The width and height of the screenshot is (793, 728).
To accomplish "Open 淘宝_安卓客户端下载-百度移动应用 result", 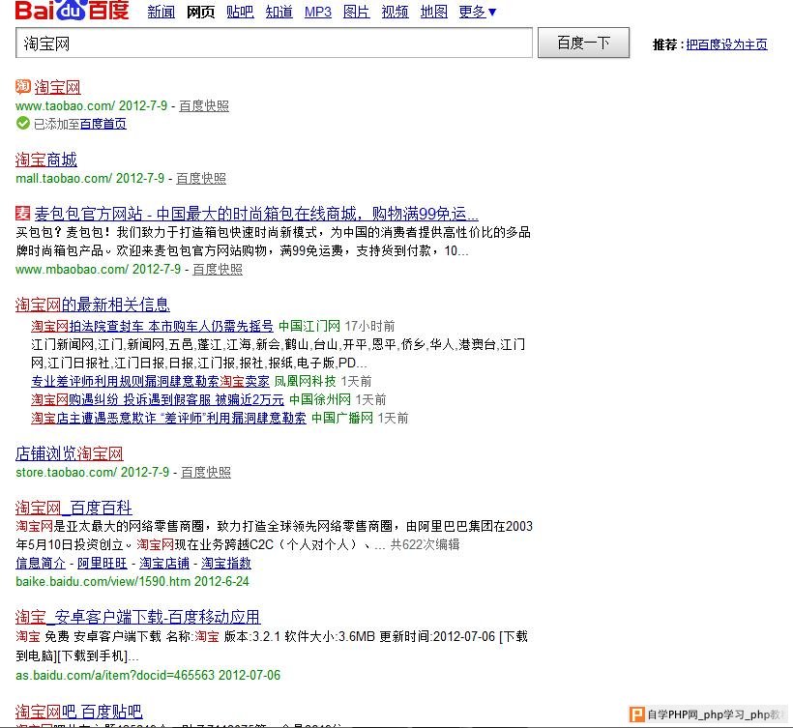I will point(138,617).
